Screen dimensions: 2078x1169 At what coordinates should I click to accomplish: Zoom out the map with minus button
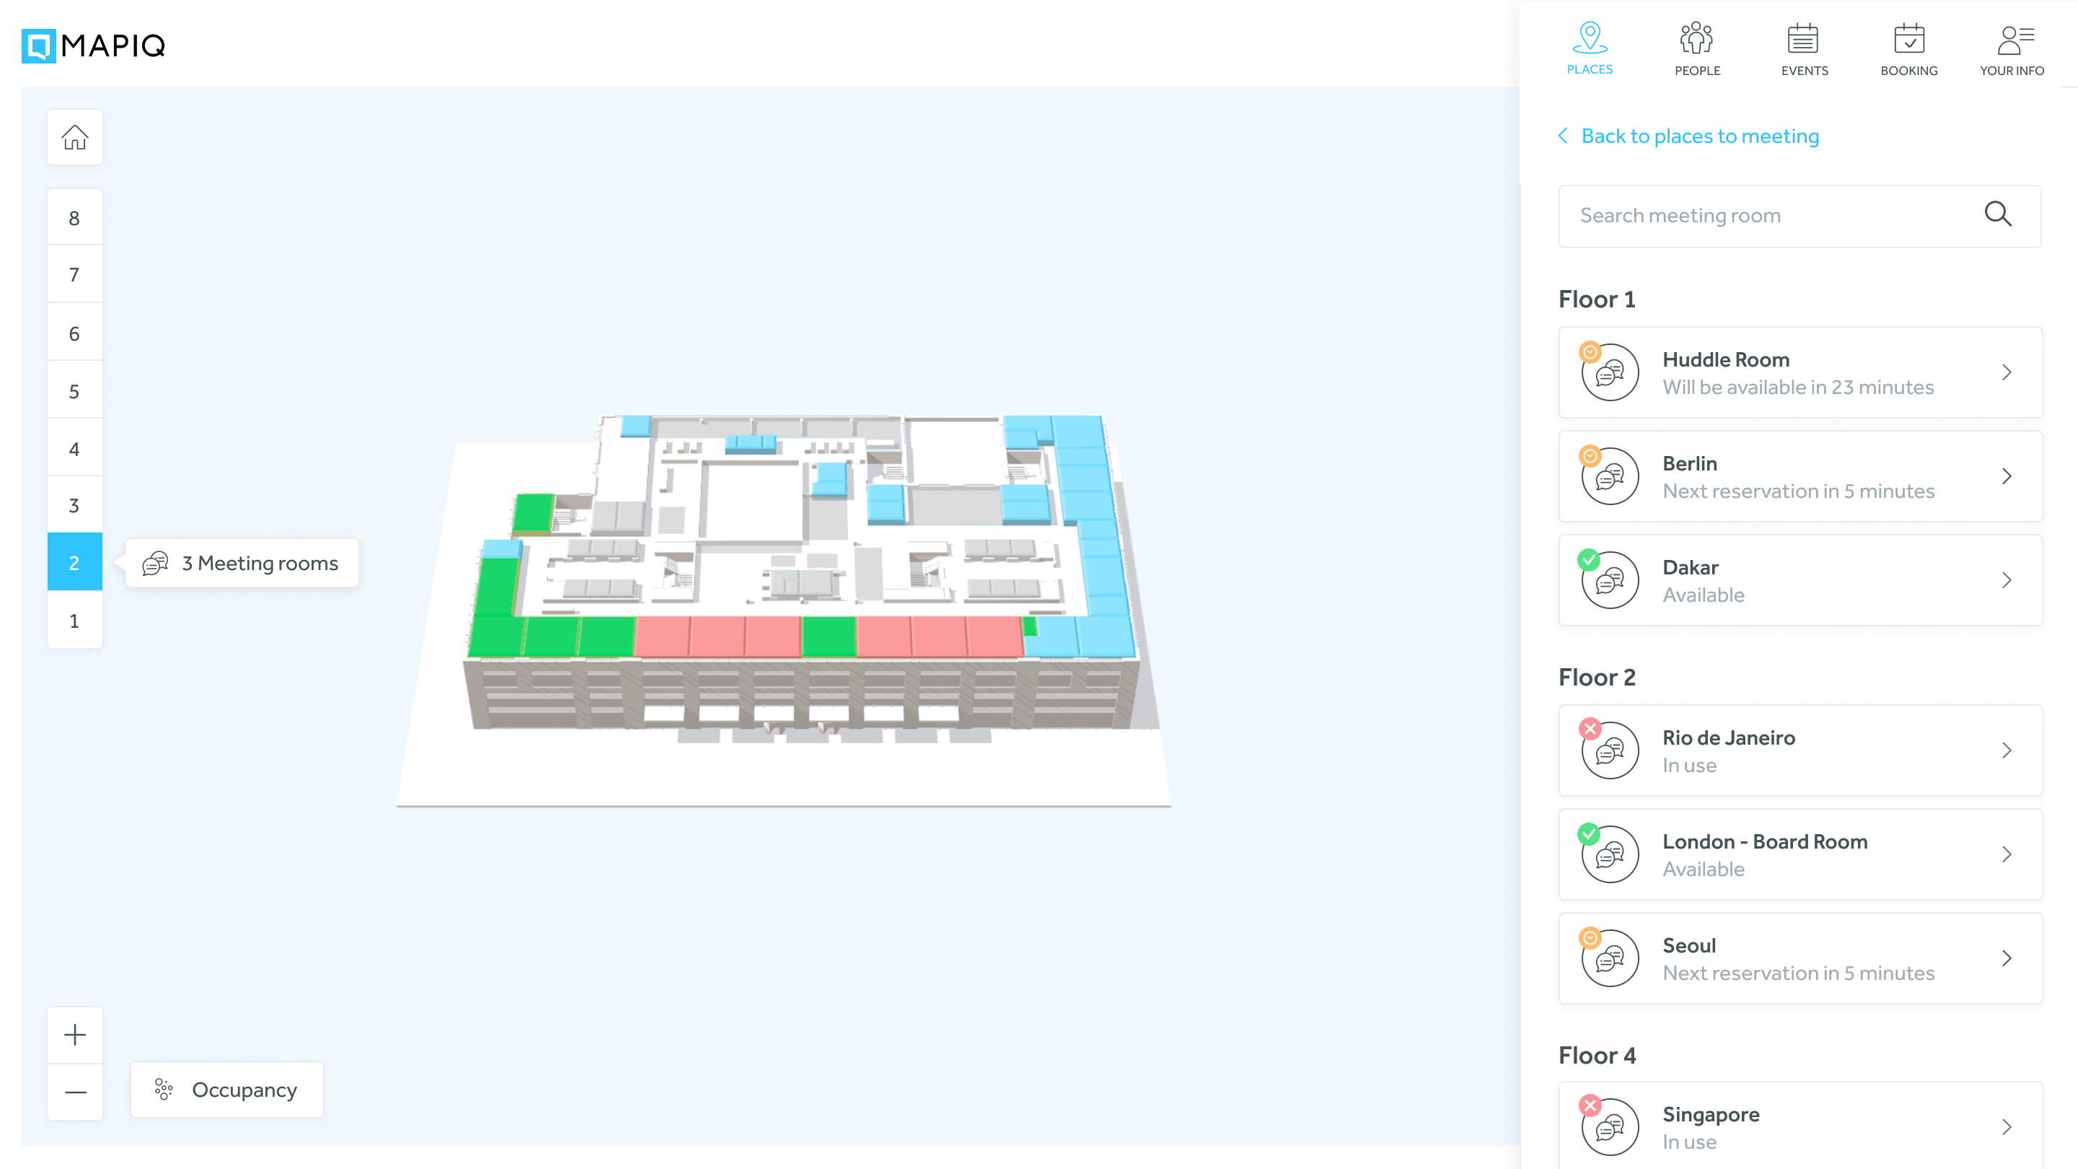pyautogui.click(x=74, y=1093)
